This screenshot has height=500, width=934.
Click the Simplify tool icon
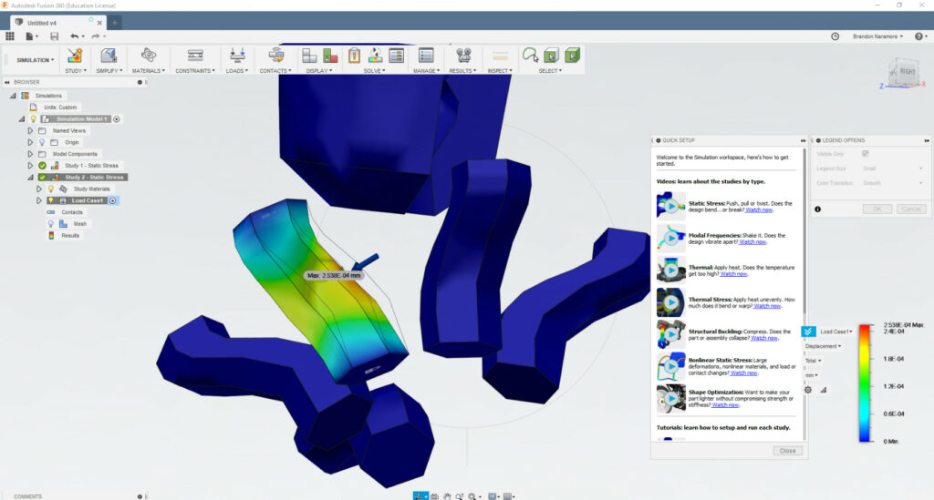pos(109,56)
